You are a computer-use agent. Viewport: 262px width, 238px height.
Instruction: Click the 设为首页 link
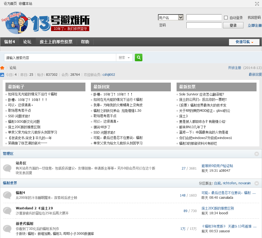(10, 4)
